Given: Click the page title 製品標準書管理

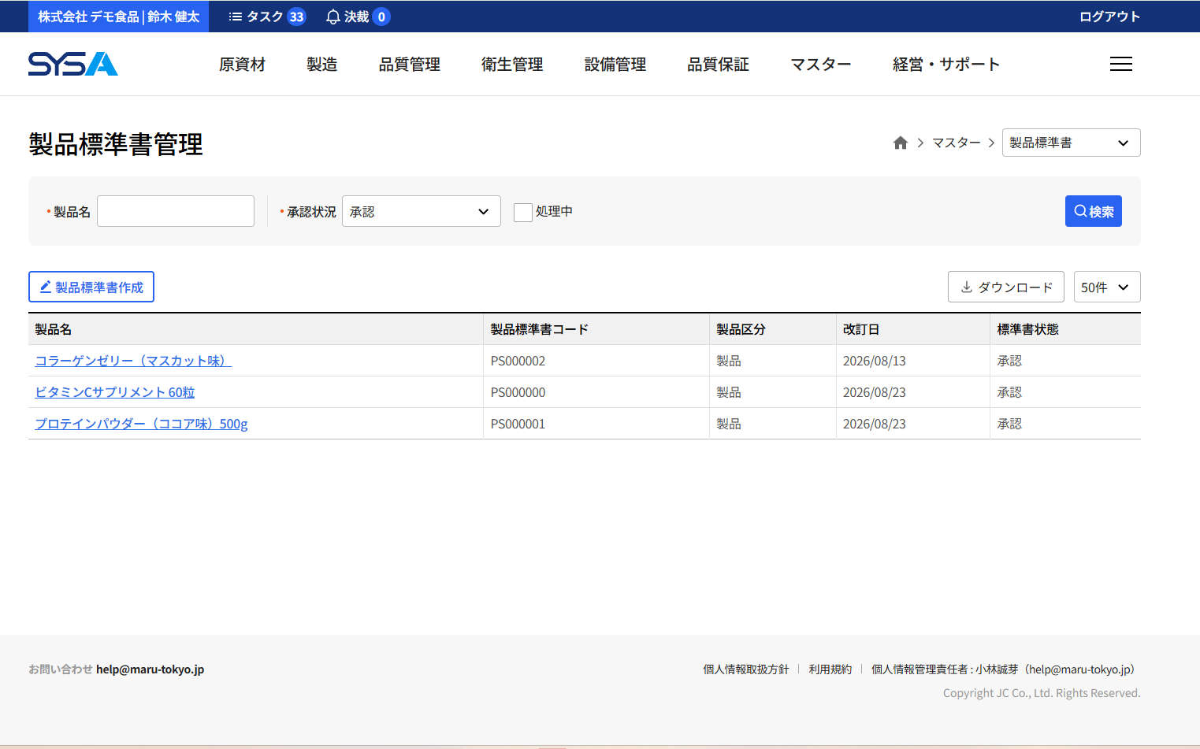Looking at the screenshot, I should pyautogui.click(x=116, y=144).
